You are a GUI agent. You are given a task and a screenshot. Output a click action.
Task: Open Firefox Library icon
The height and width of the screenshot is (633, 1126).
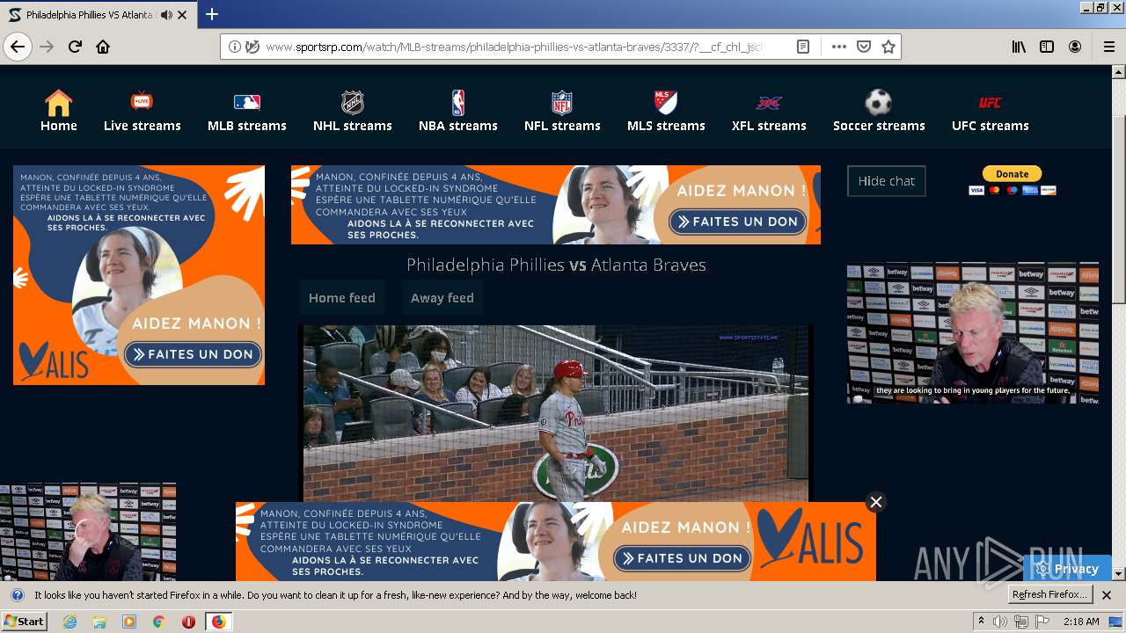coord(1019,47)
